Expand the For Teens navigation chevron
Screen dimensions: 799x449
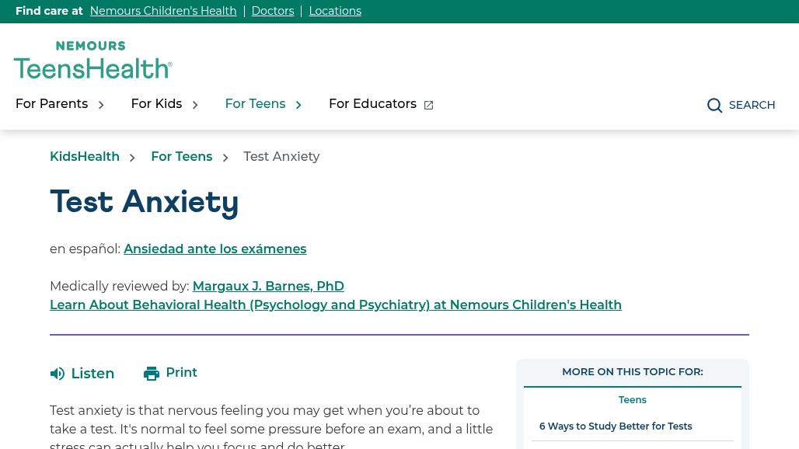click(298, 105)
